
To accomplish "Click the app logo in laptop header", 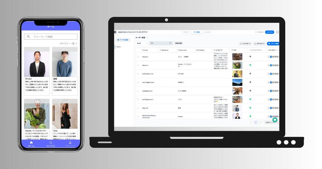I will (x=115, y=32).
